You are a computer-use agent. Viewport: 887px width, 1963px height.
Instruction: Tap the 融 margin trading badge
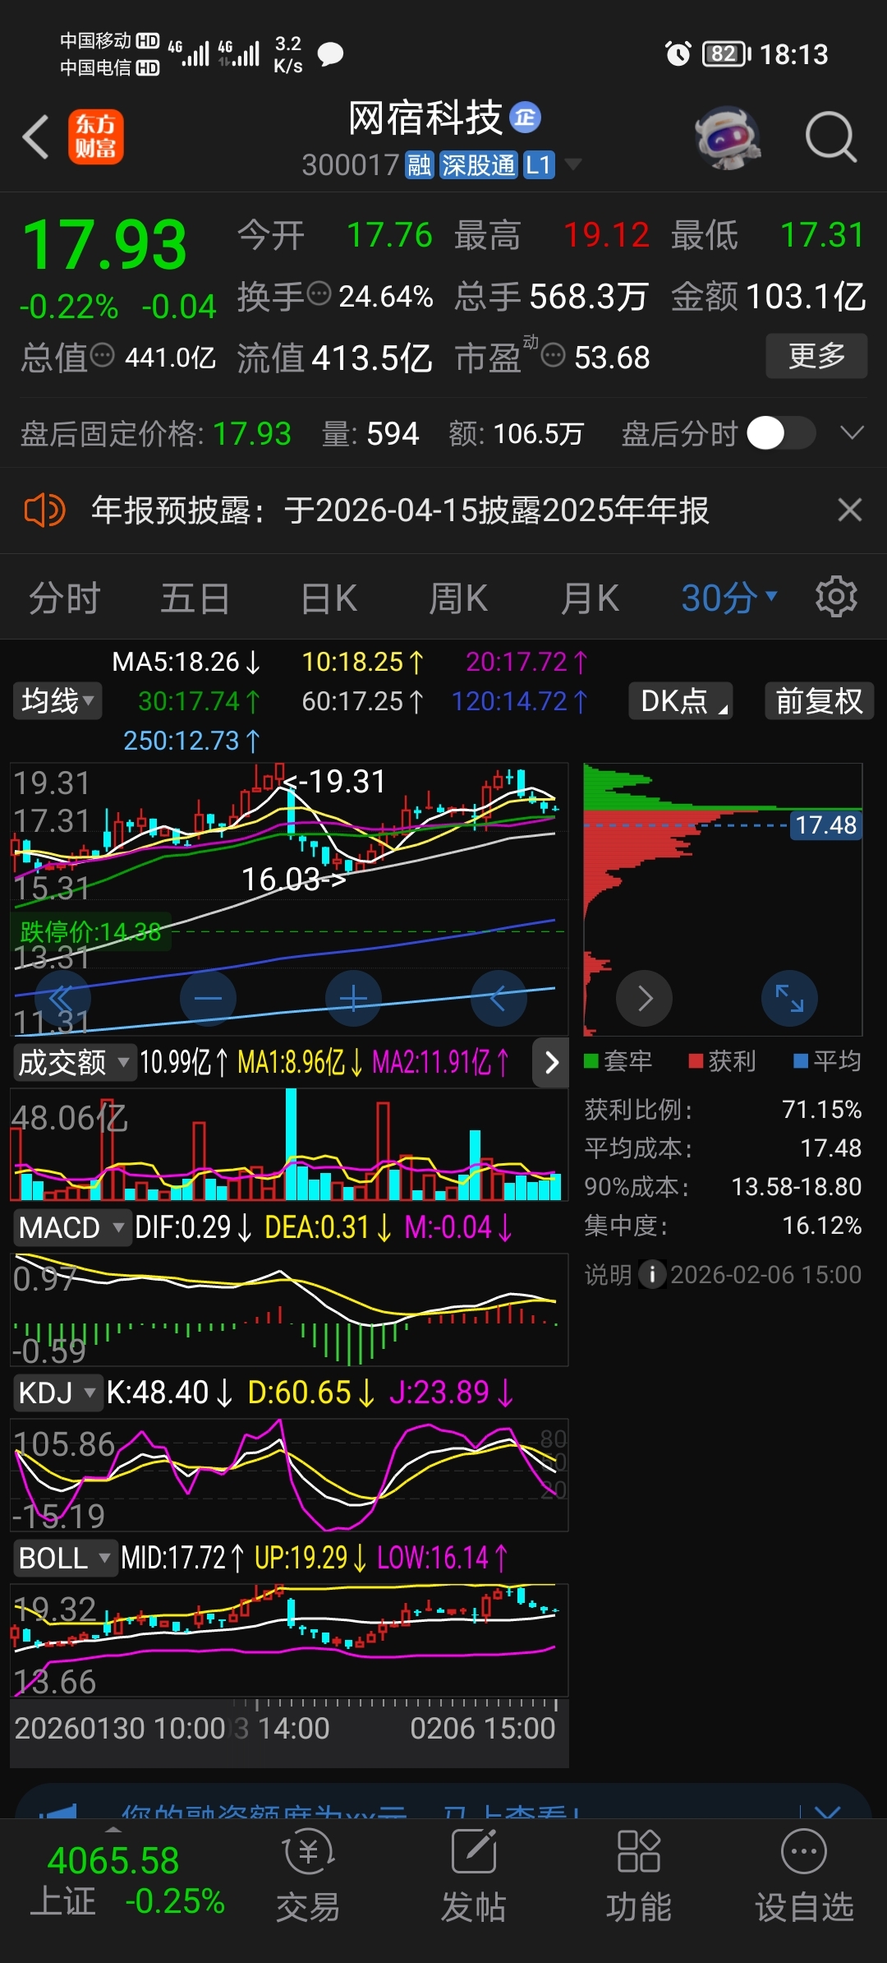(419, 165)
